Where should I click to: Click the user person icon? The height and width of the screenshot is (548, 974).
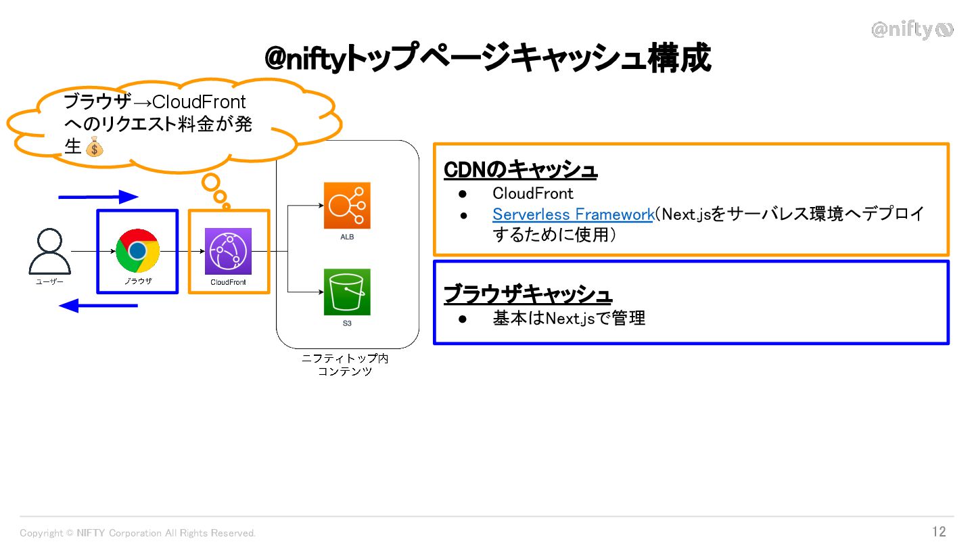49,252
